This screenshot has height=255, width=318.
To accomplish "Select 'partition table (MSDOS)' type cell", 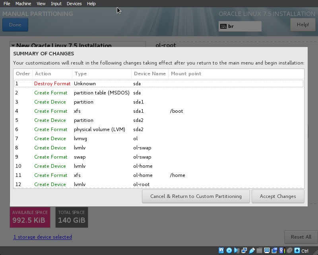I will tap(102, 93).
